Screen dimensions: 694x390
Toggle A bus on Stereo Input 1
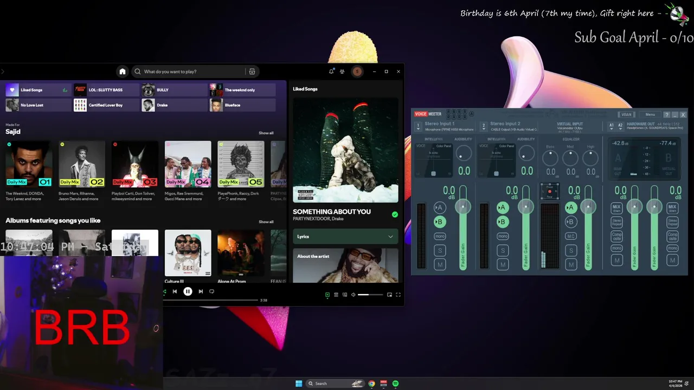pos(440,207)
